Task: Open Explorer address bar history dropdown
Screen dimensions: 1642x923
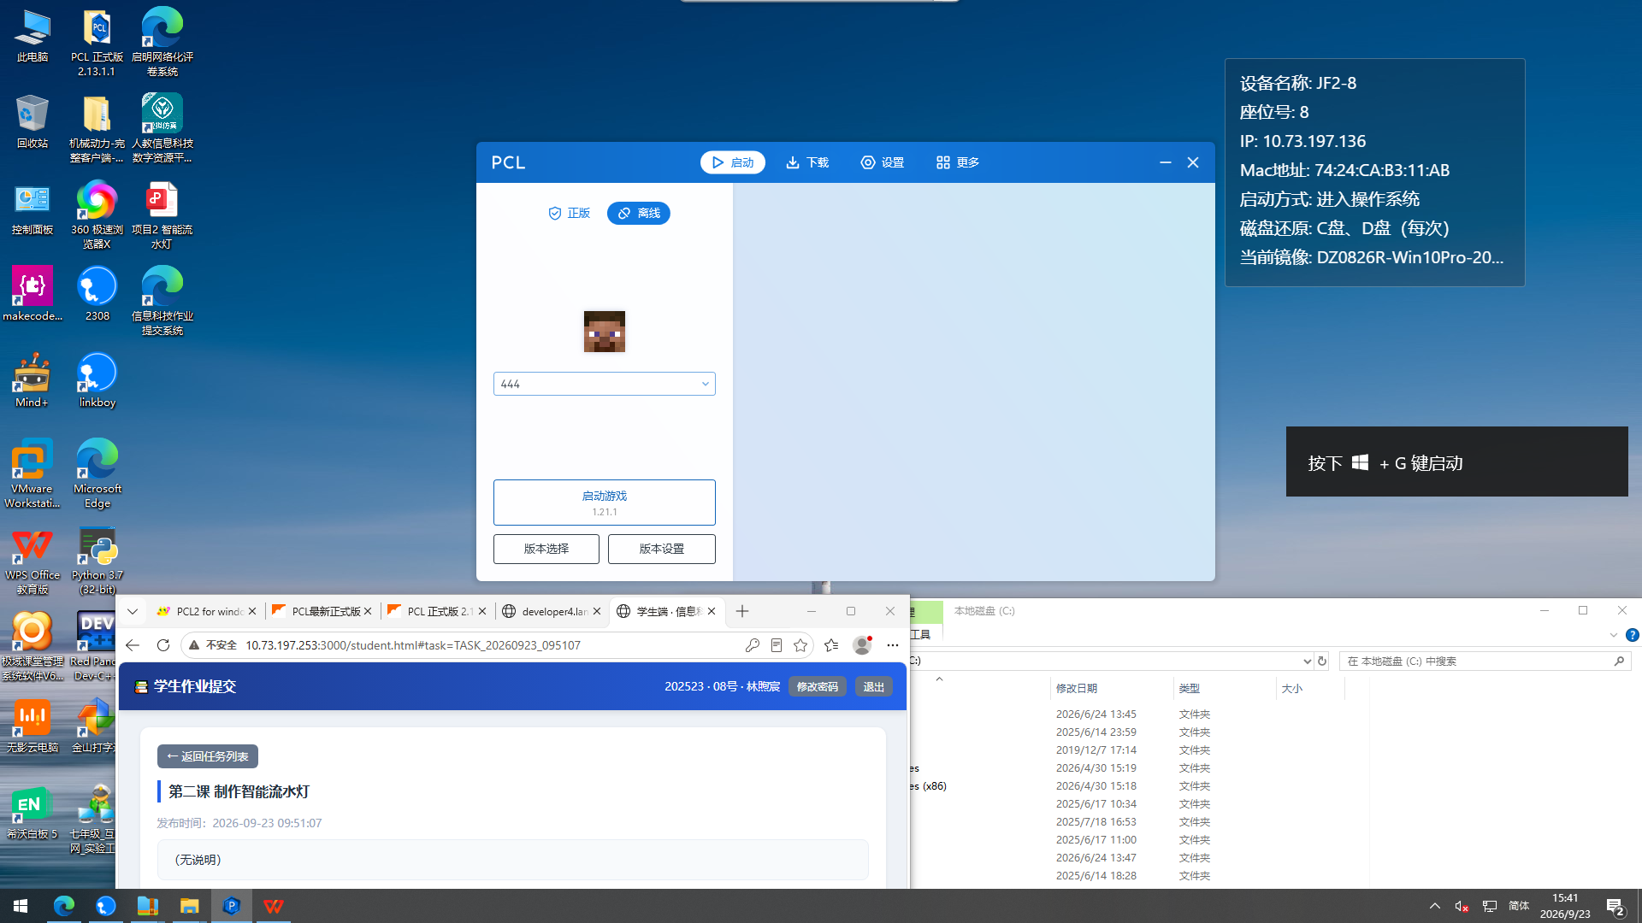Action: tap(1307, 661)
